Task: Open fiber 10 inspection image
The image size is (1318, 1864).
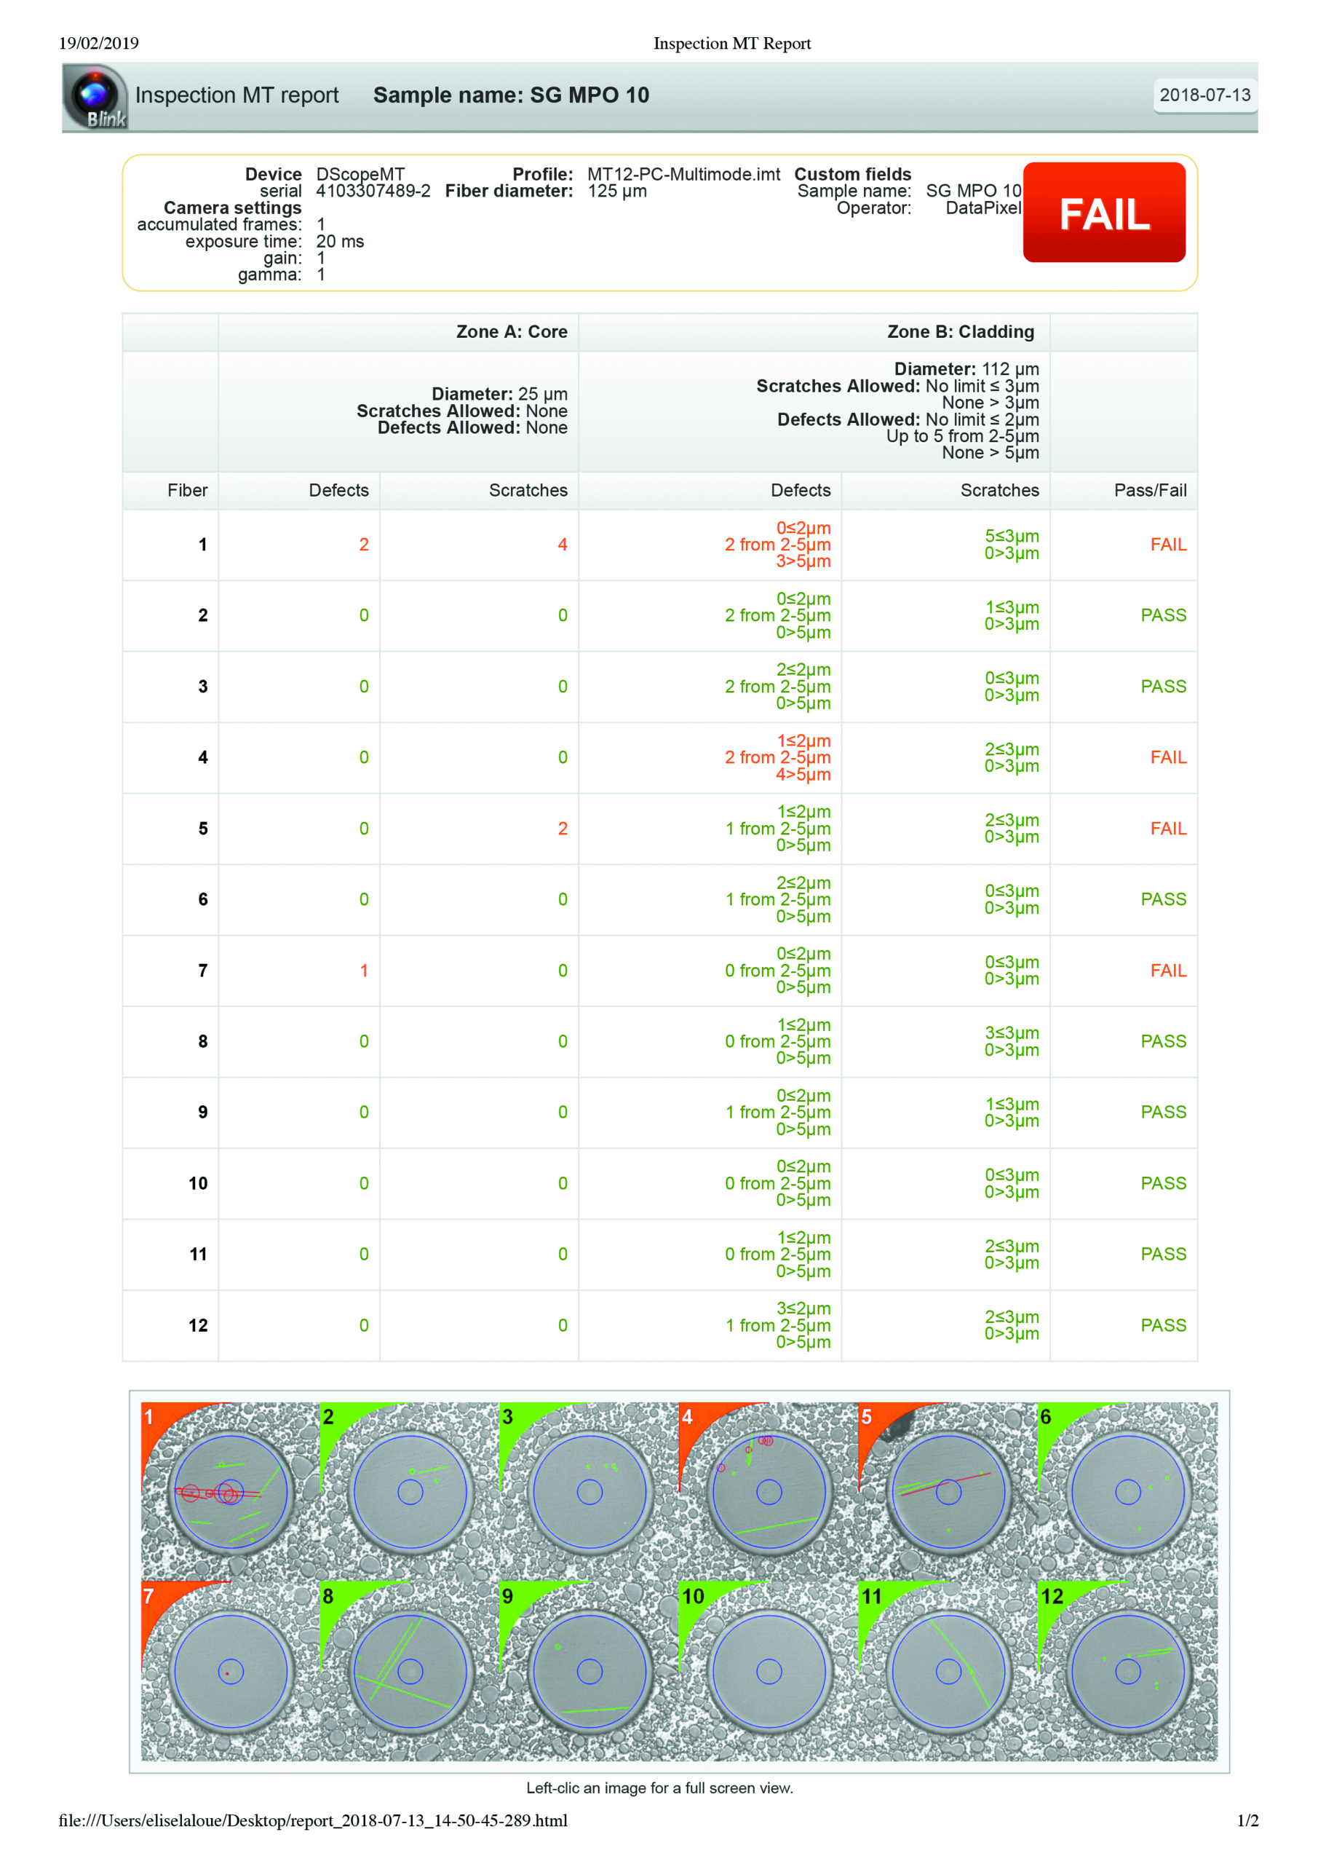Action: coord(768,1671)
